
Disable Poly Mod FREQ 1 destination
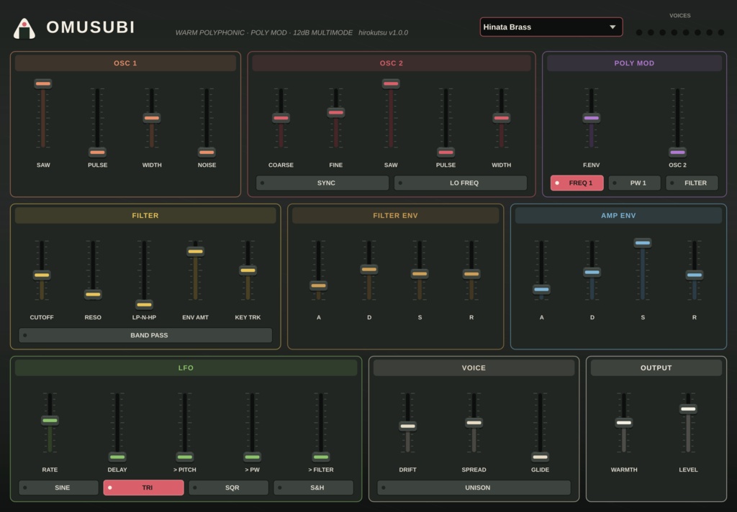click(x=577, y=183)
